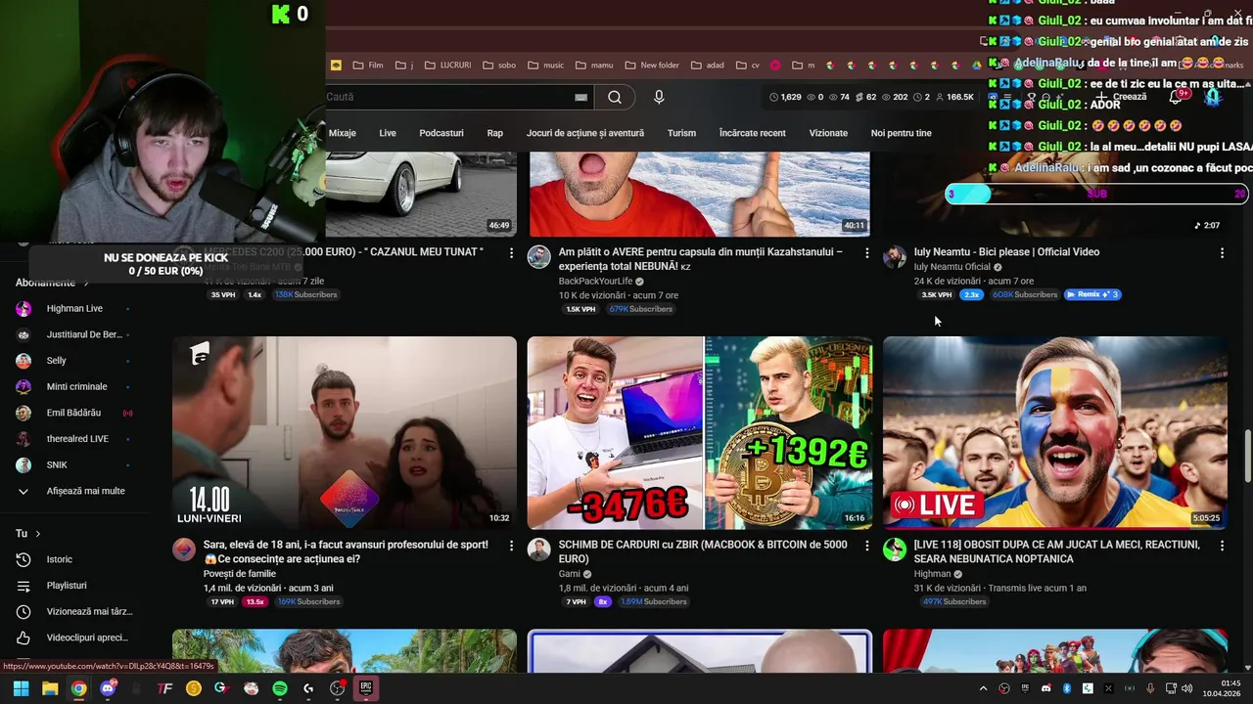Open three-dot menu for Sara elevă video
The image size is (1253, 704).
pos(511,546)
